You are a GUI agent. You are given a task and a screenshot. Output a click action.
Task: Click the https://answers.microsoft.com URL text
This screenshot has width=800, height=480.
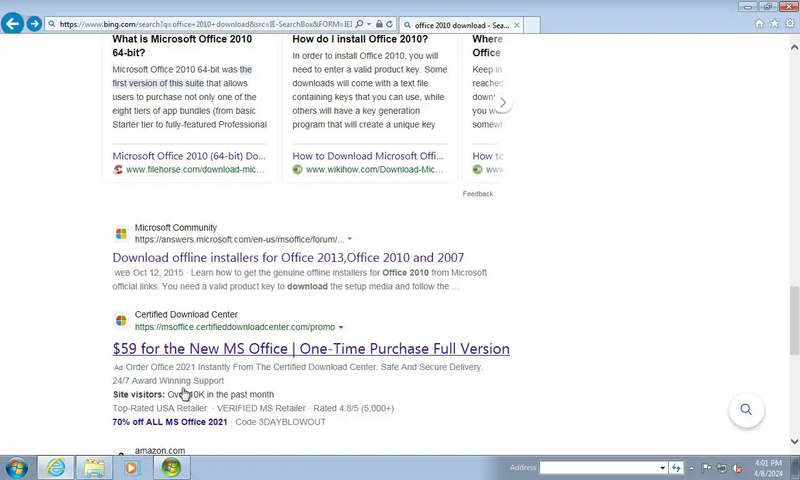(x=239, y=239)
